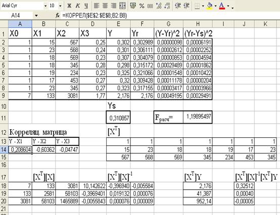Apply percent style format
Screen dimensions: 280x215
click(x=142, y=6)
